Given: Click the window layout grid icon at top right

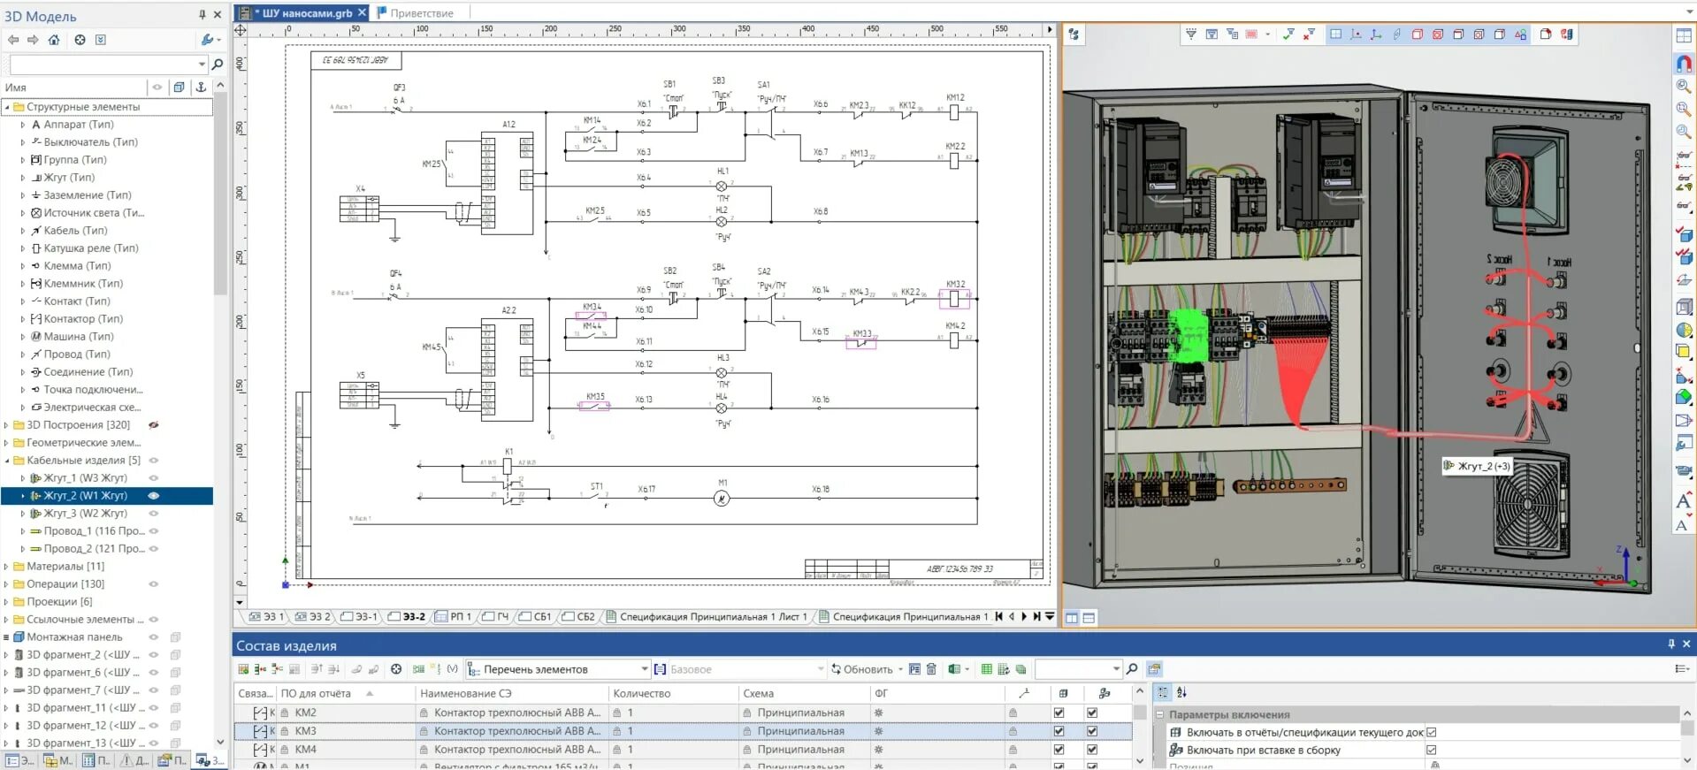Looking at the screenshot, I should (x=1684, y=35).
